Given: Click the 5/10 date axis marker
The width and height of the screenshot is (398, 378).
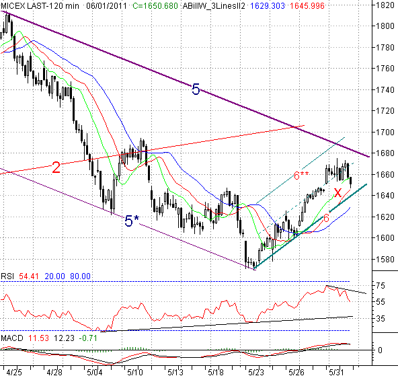Looking at the screenshot, I should pos(135,373).
